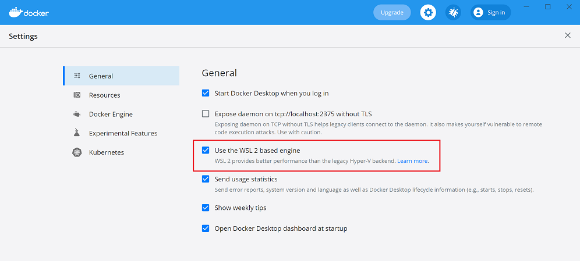Viewport: 580px width, 261px height.
Task: Uncheck Send usage statistics
Action: [206, 179]
